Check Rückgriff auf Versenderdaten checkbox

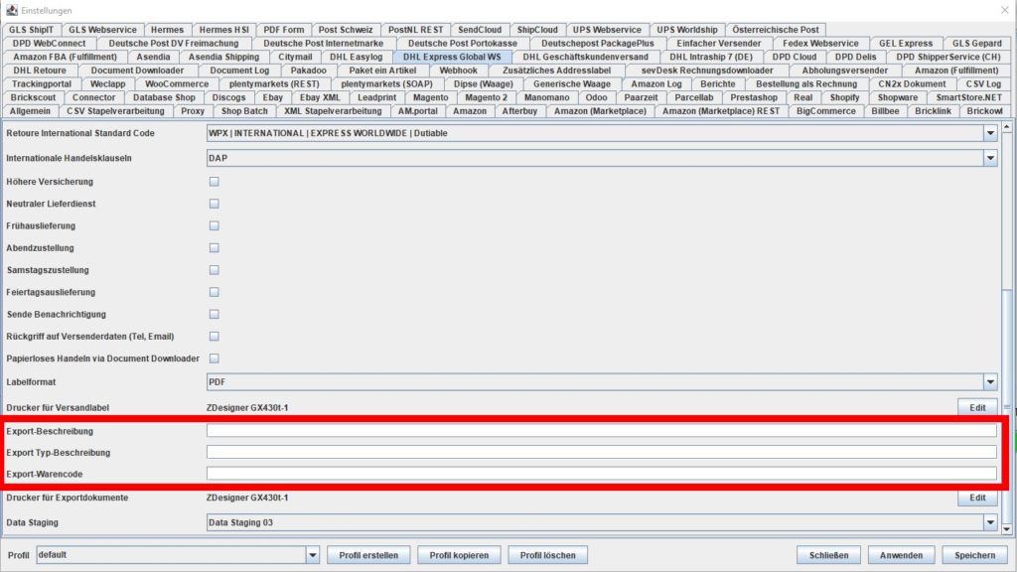click(215, 336)
